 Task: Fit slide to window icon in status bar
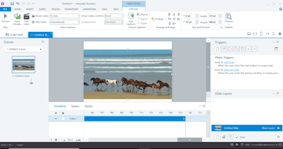point(280,145)
